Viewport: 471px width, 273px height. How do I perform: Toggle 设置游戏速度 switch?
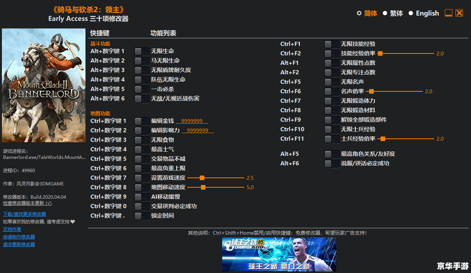(x=142, y=178)
